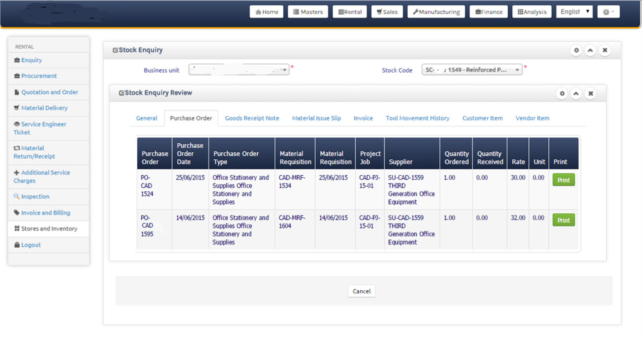Go to the Analysis section
642x337 pixels.
pos(532,12)
